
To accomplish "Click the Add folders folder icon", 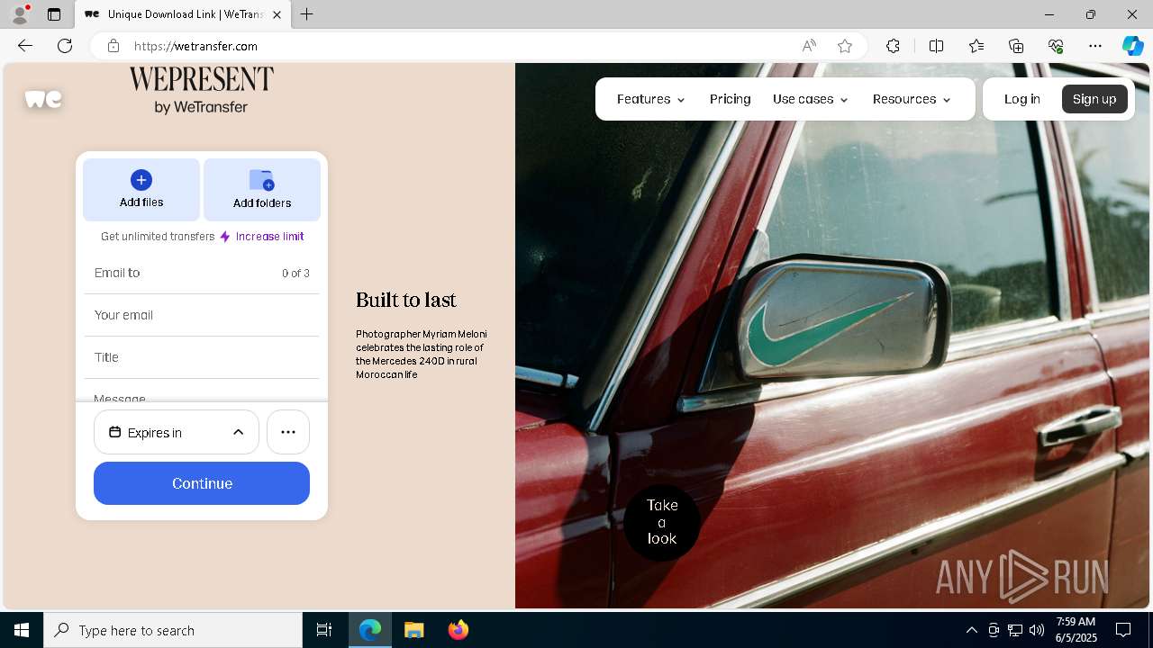I will (x=262, y=180).
